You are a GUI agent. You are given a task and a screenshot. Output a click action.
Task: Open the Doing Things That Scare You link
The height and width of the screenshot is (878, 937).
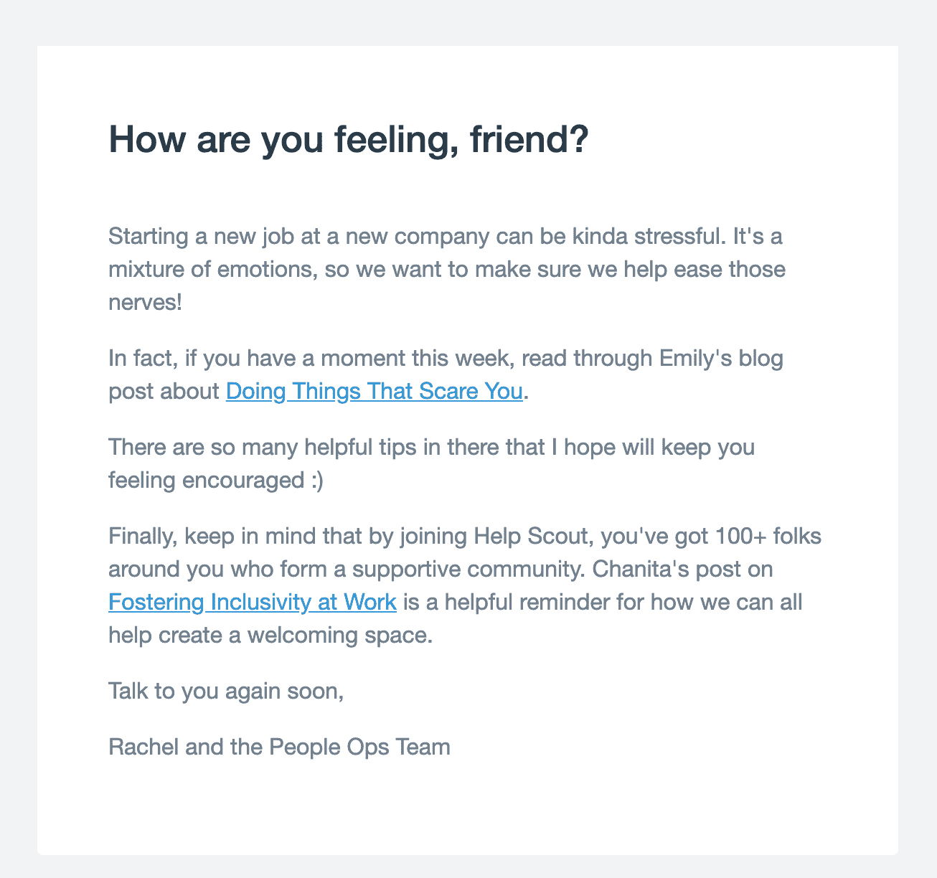point(374,392)
